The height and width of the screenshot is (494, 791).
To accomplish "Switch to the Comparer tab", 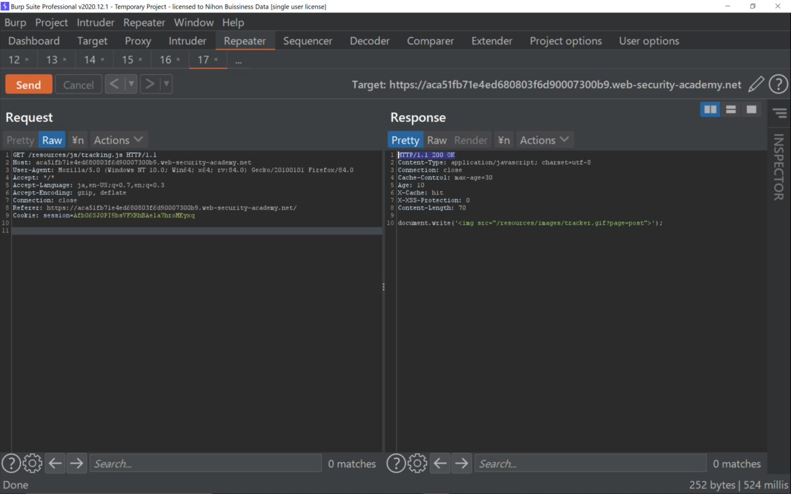I will [x=432, y=41].
